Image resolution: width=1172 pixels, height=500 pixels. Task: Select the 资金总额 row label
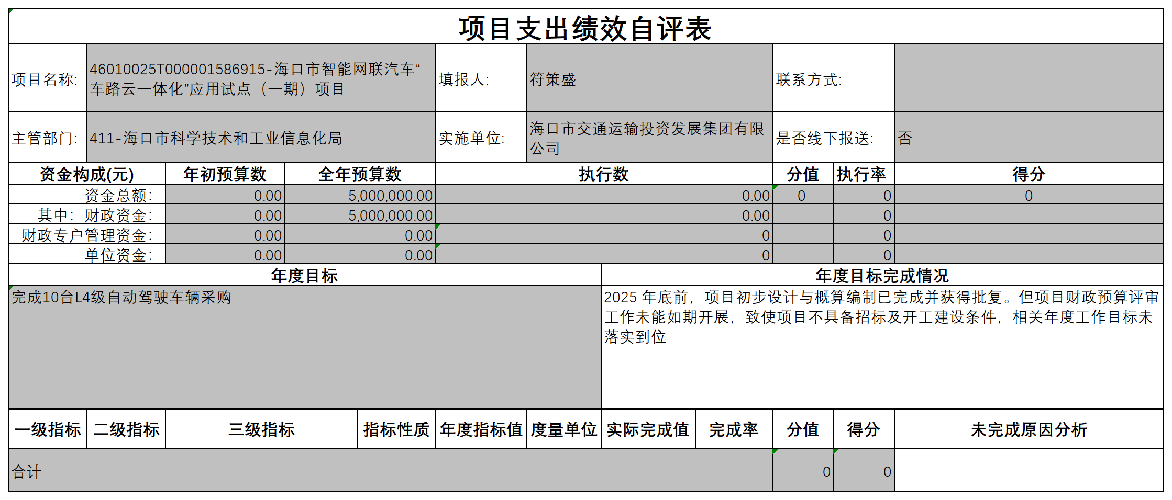87,195
